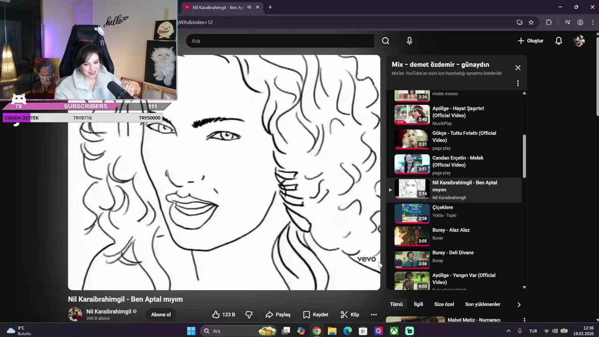Show more filter chips with right chevron
Viewport: 599px width, 337px height.
519,304
